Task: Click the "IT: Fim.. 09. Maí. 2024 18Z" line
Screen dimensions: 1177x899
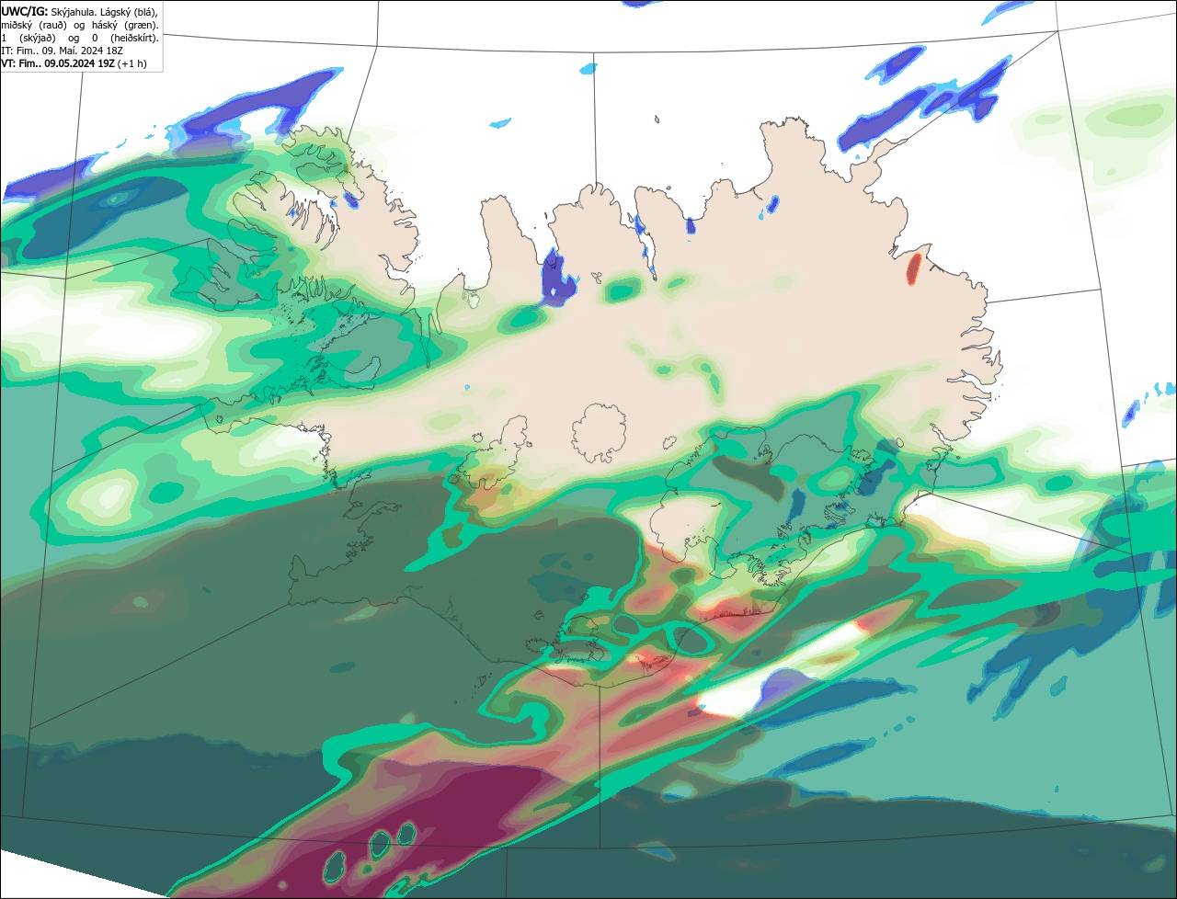Action: pos(62,51)
